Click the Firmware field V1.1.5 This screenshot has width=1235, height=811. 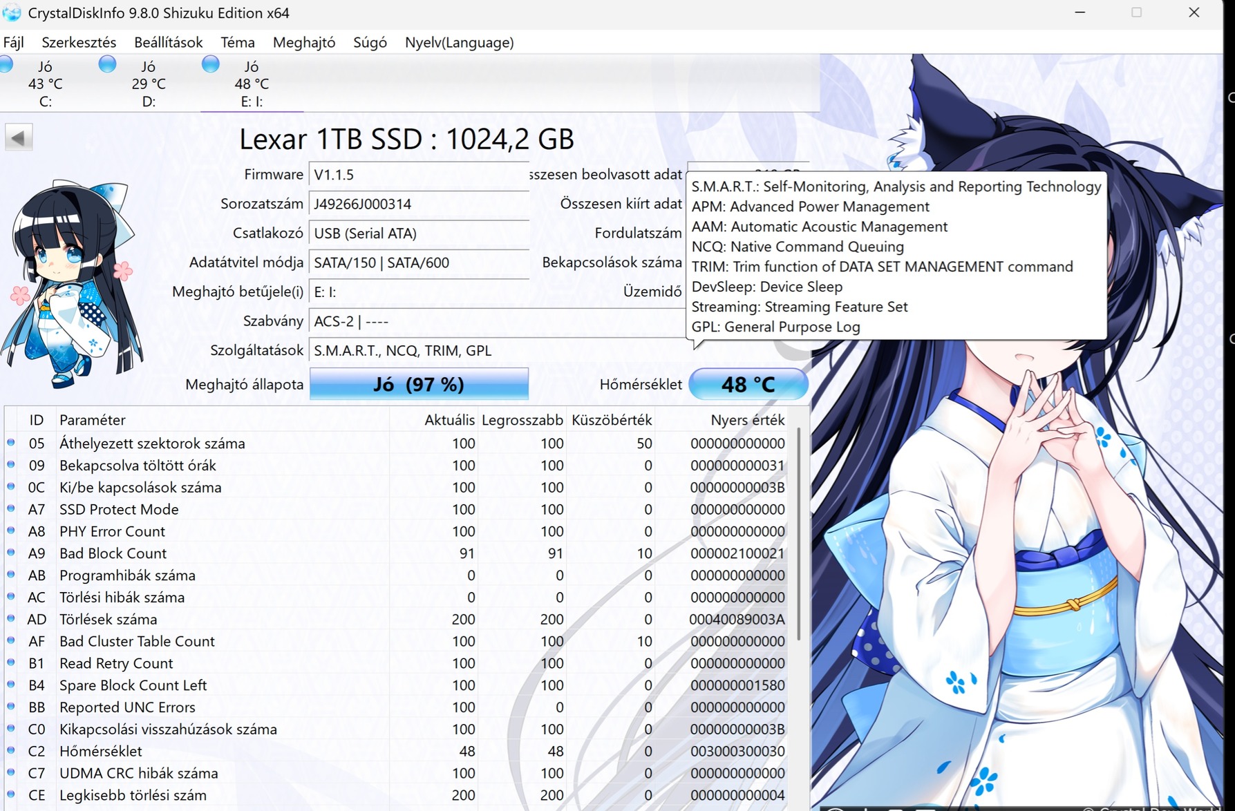(419, 175)
